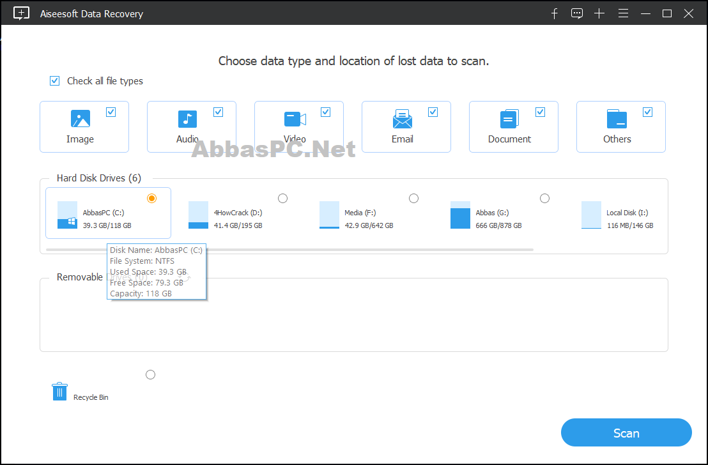Click 'Free Space: 79.3 GB' tooltip line

coord(146,282)
